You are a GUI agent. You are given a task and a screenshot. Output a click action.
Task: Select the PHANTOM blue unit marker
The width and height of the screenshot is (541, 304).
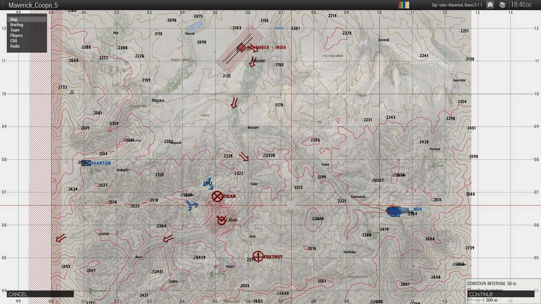(x=86, y=163)
